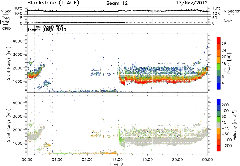Click the 'Time UT' axis label
Screen dimensions: 240x166
point(117,164)
